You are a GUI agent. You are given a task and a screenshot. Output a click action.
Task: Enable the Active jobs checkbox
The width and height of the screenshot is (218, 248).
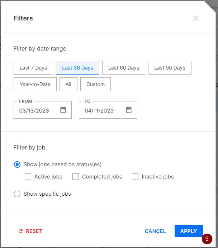click(x=28, y=177)
